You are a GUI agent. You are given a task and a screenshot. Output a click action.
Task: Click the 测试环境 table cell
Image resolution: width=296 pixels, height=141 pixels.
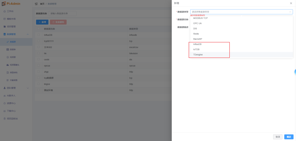pyautogui.click(x=48, y=90)
